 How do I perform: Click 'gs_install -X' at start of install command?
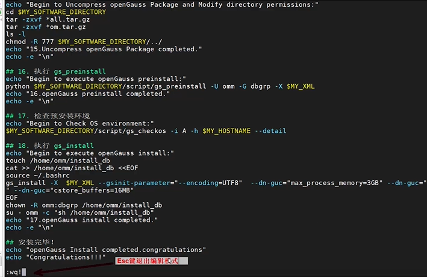32,183
